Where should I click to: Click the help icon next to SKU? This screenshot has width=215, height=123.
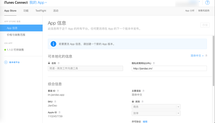pos(55,102)
